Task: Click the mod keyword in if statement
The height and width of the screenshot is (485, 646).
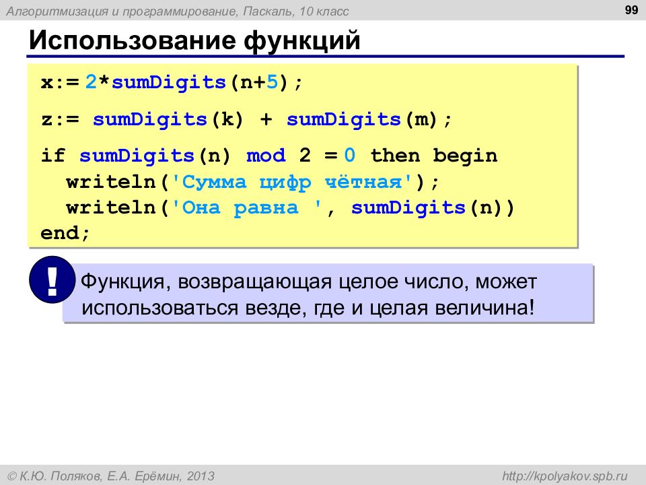Action: point(266,156)
